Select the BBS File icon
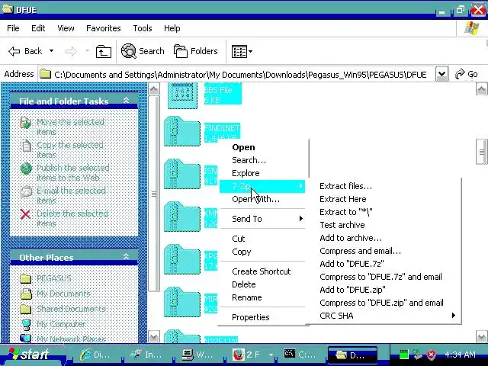Screen dimensions: 488x366 (182, 96)
